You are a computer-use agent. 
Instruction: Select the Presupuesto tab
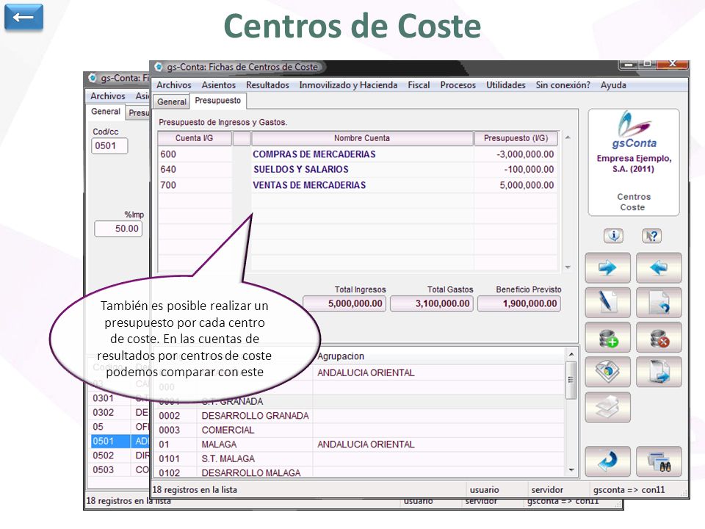[218, 101]
